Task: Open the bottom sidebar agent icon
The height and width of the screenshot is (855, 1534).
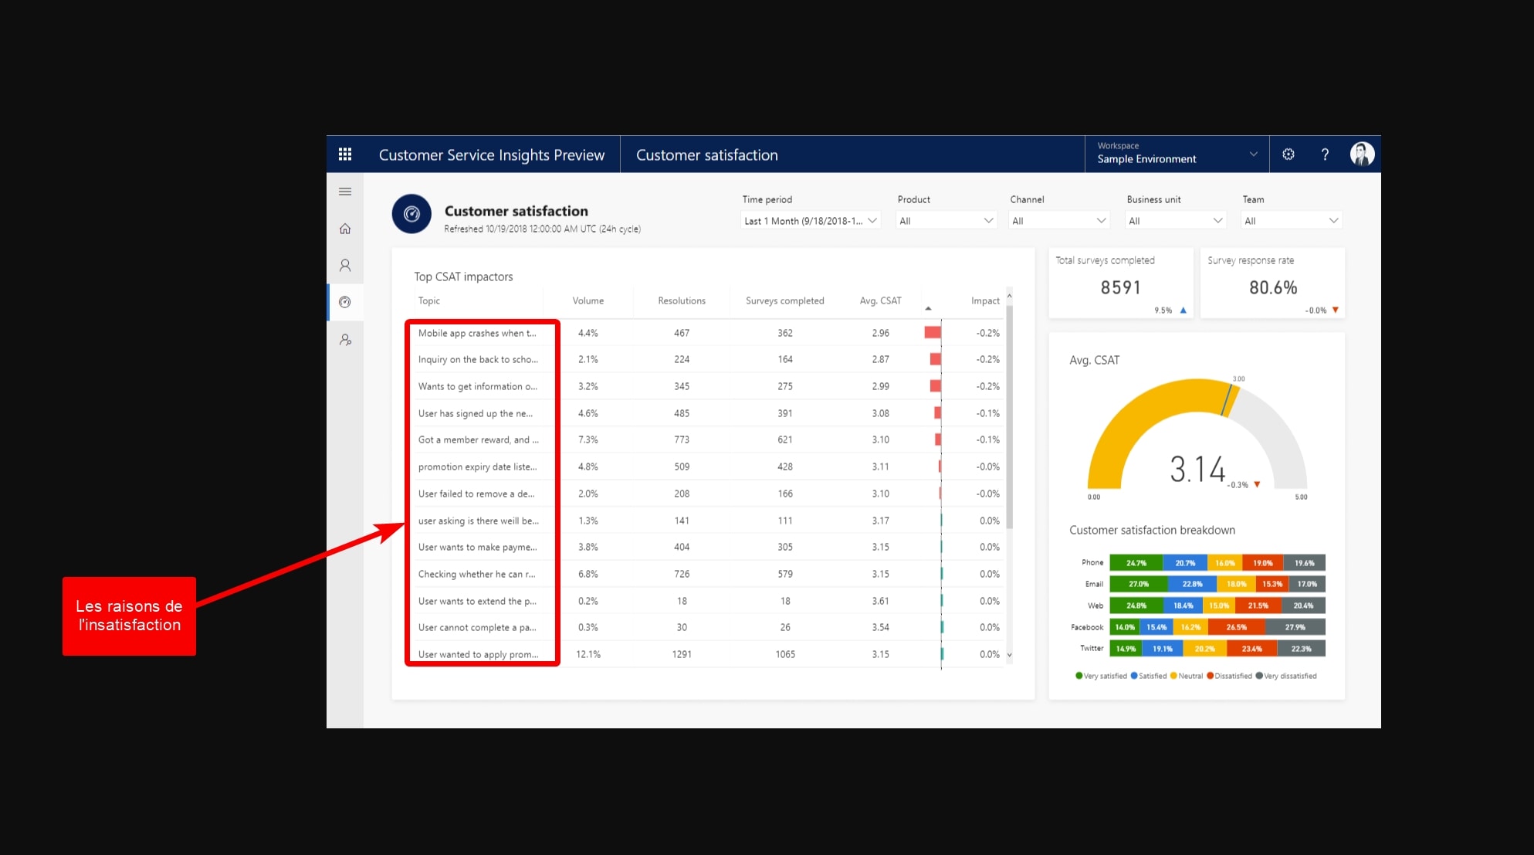Action: 345,340
